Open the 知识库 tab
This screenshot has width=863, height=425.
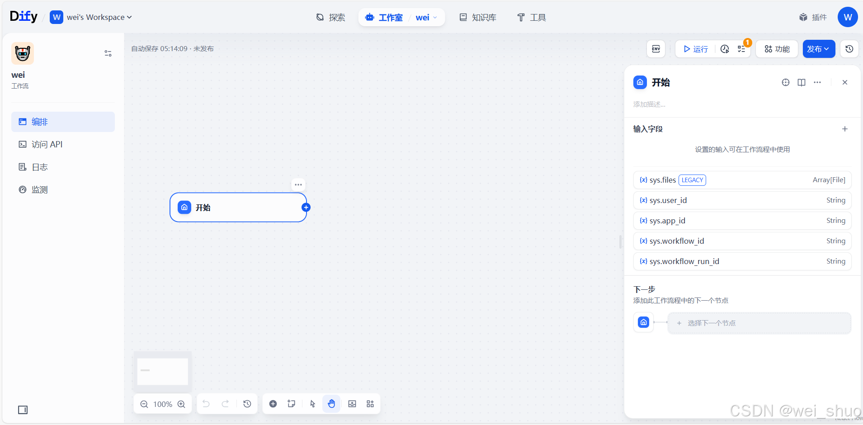click(478, 17)
